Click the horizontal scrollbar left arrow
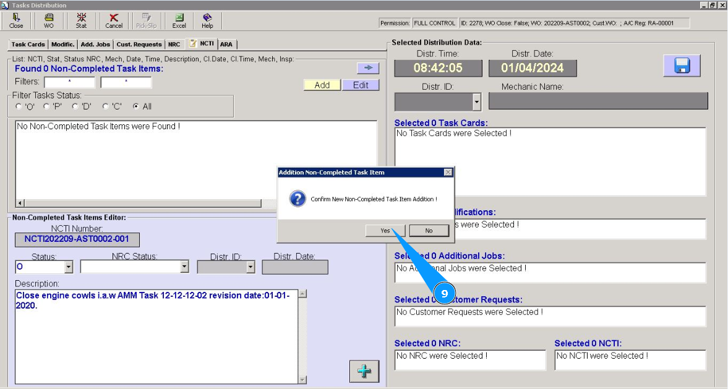Viewport: 728px width, 389px height. 20,203
